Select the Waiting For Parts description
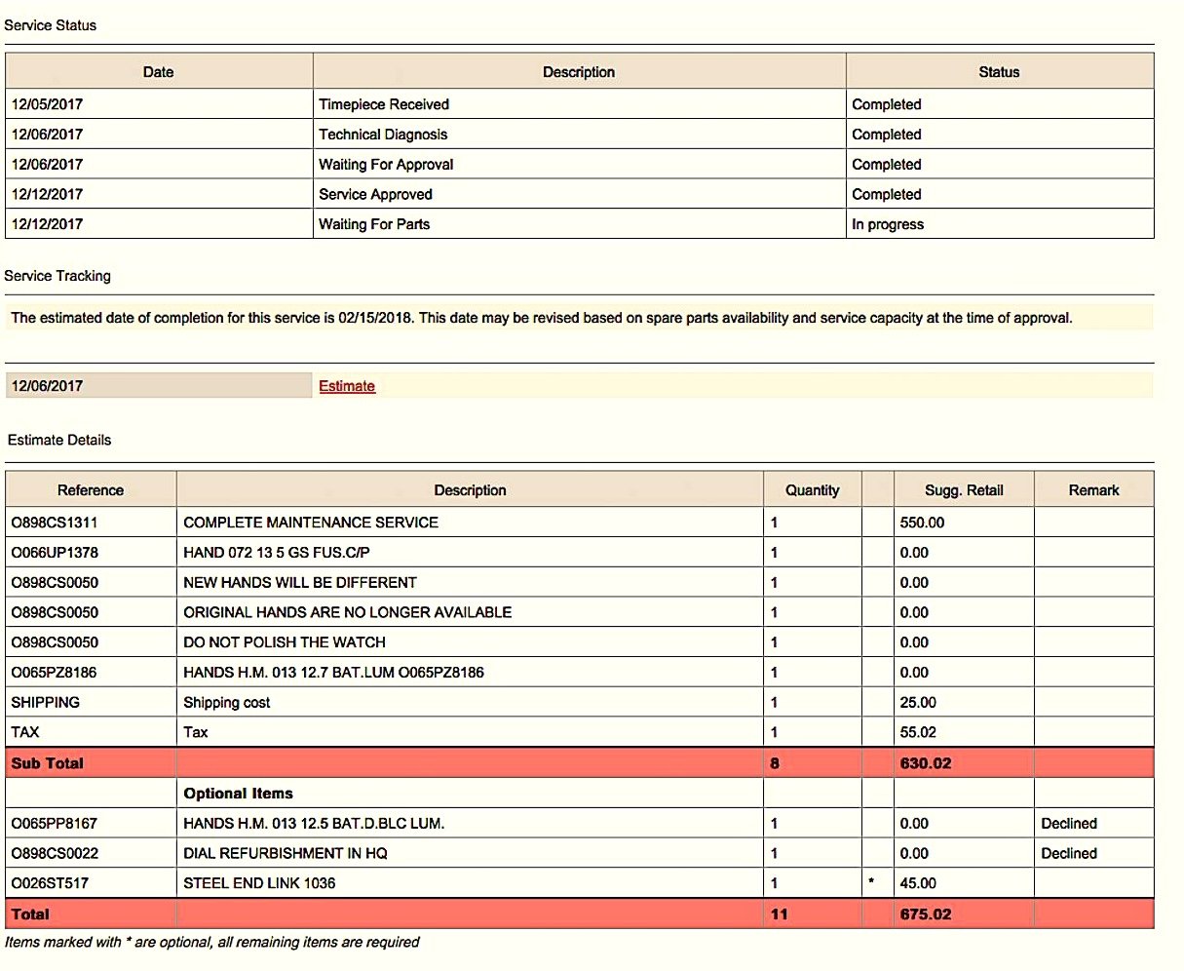Viewport: 1184px width, 971px height. click(374, 224)
